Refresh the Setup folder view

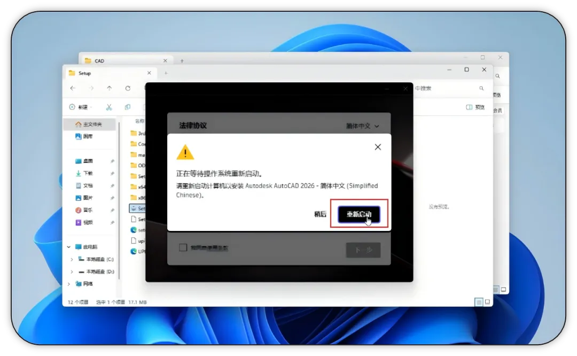(128, 88)
